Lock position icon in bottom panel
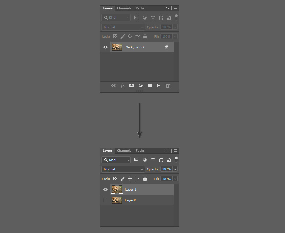Image resolution: width=285 pixels, height=233 pixels. pos(130,179)
